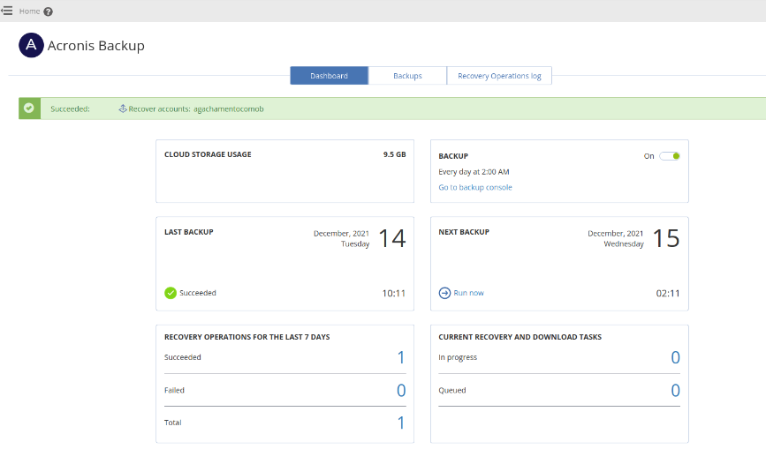The height and width of the screenshot is (449, 766).
Task: Click the Last Backup succeeded check icon
Action: 171,293
